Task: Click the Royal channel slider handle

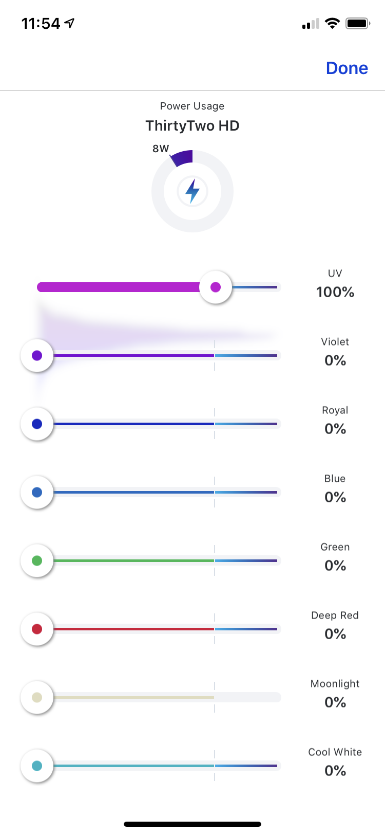Action: 37,424
